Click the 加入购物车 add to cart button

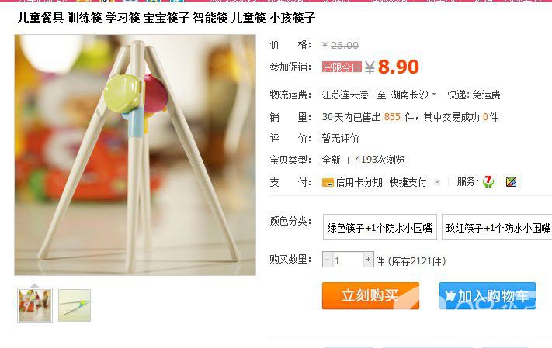(x=488, y=295)
